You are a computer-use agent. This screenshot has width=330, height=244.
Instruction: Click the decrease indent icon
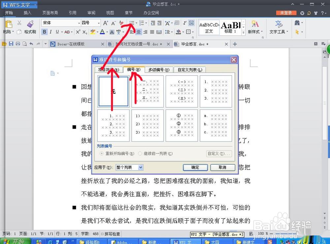[x=153, y=23]
